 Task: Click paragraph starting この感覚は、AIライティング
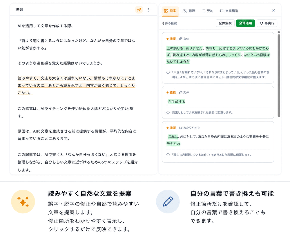click(x=75, y=112)
